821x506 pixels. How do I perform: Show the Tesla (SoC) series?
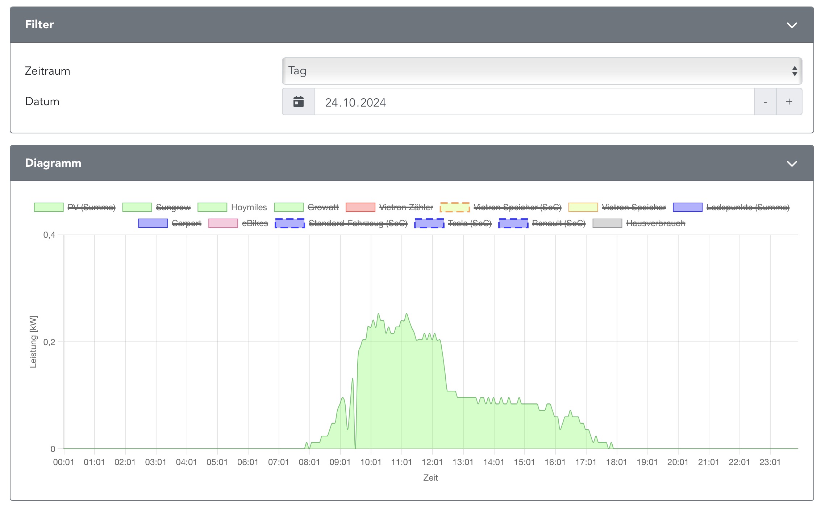[469, 223]
